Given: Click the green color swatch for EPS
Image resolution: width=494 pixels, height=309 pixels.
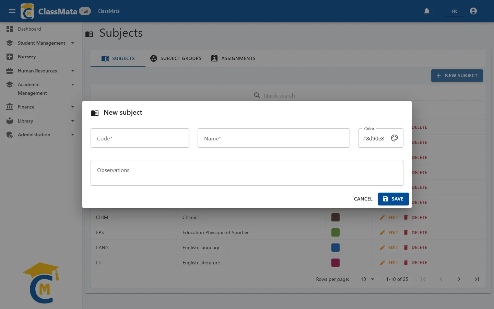Looking at the screenshot, I should (x=336, y=232).
